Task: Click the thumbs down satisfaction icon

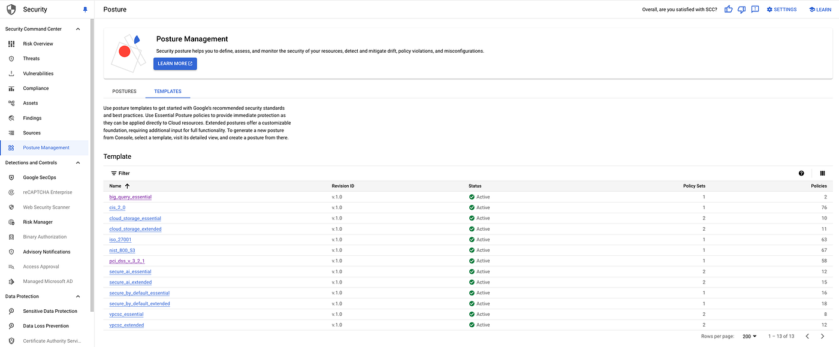Action: tap(742, 10)
